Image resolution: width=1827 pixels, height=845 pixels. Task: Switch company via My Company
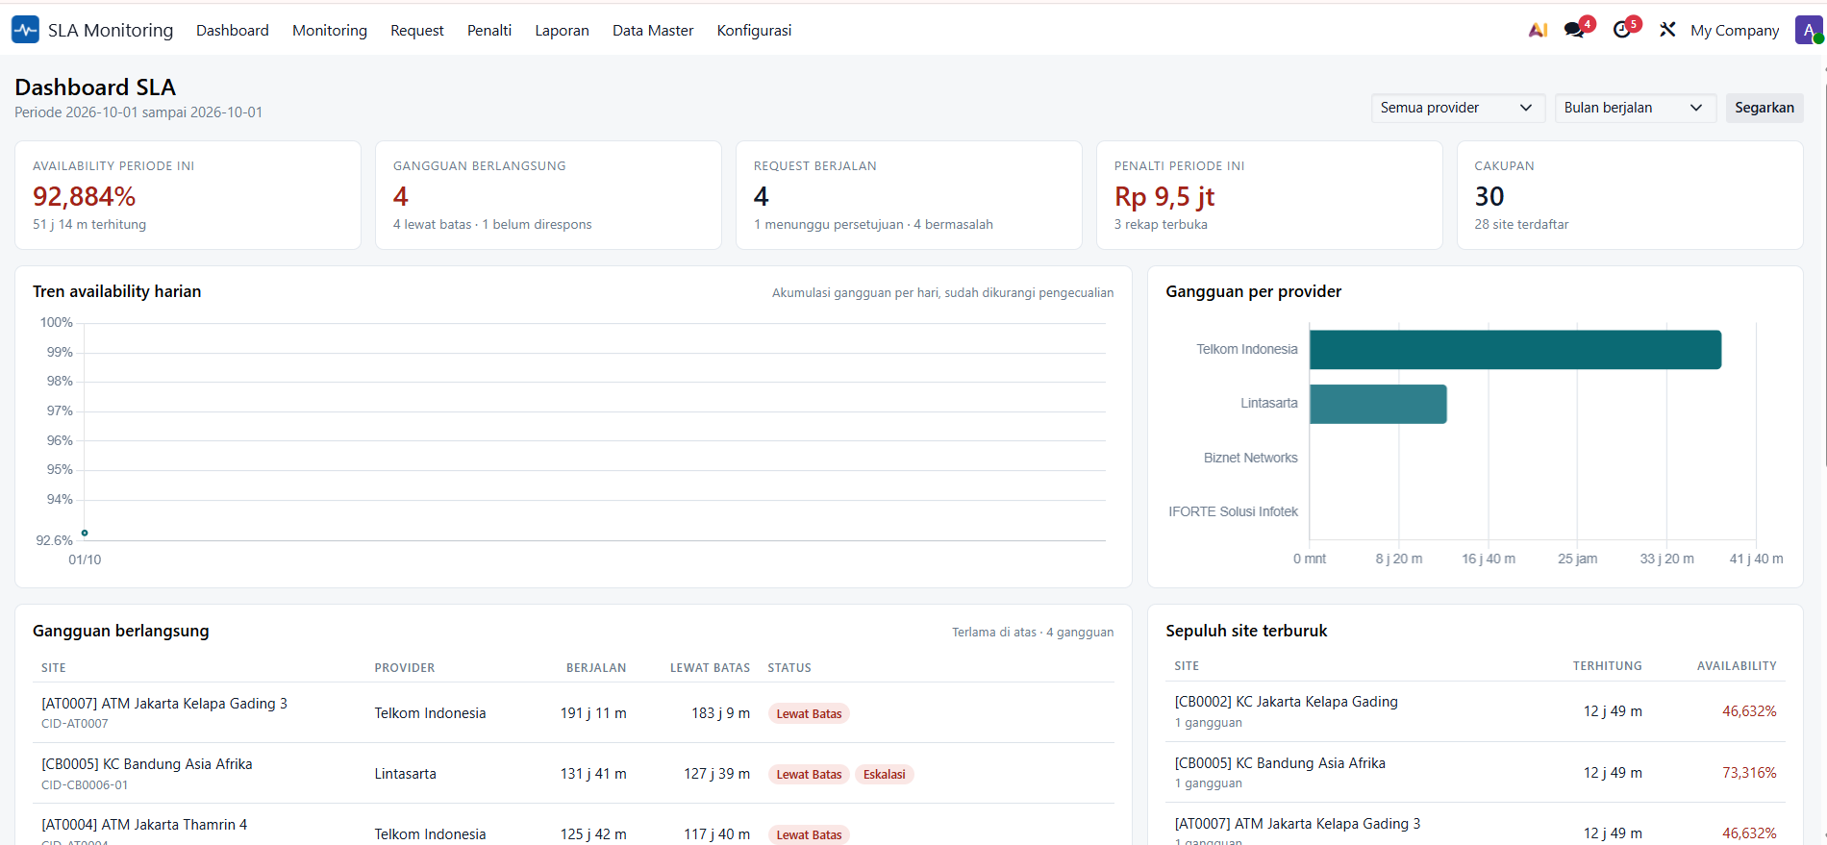(x=1735, y=31)
